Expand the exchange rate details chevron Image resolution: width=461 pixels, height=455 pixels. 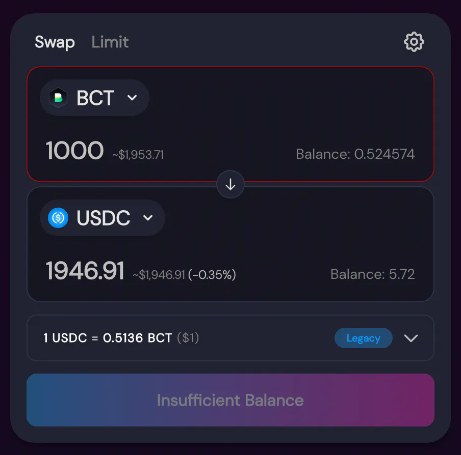(x=411, y=338)
